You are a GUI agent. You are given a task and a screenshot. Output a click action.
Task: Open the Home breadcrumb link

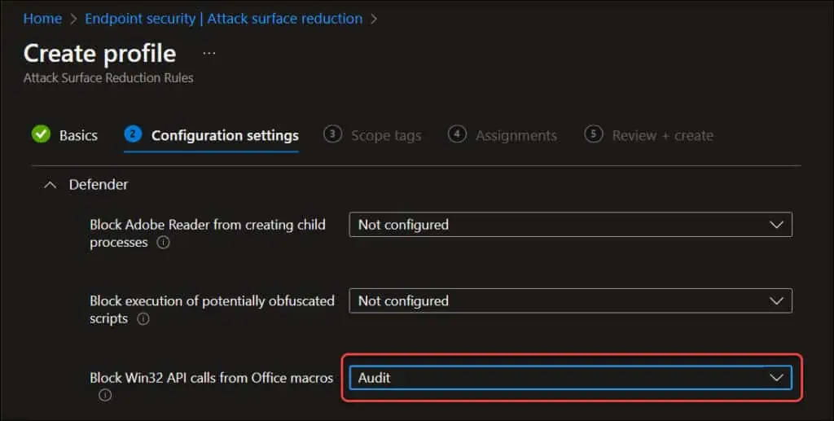tap(42, 19)
